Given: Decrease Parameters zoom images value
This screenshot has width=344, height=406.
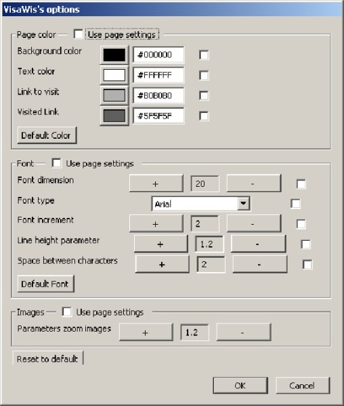Looking at the screenshot, I should coord(244,332).
